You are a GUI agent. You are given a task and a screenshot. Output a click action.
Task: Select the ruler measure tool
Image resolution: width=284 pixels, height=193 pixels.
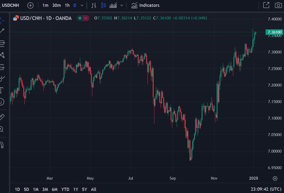2,117
